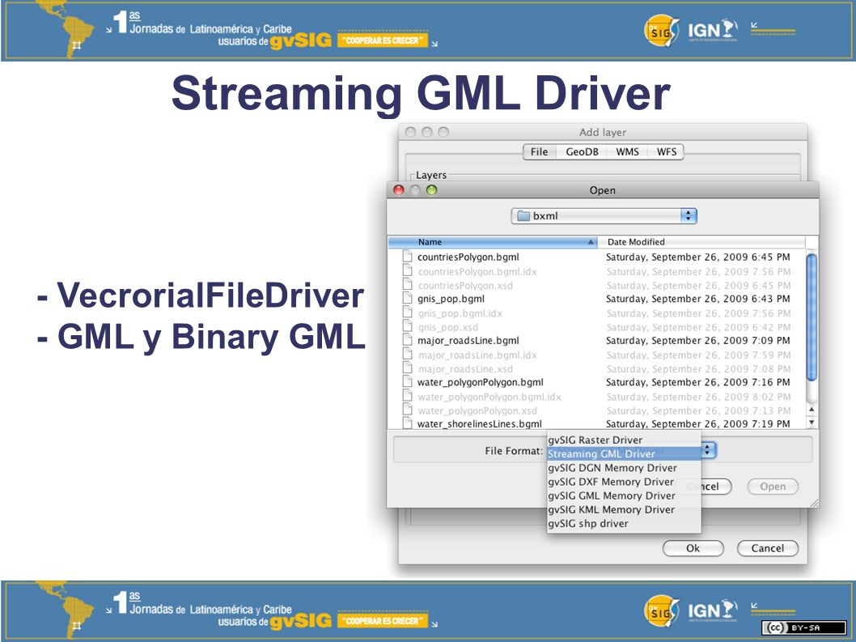Click the greyed countriesPolygon.bgml.idx entry
Viewport: 856px width, 642px height.
[x=477, y=271]
